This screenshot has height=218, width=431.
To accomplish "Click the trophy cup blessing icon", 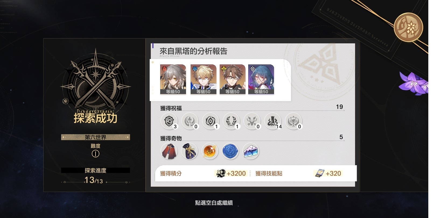I will pos(293,121).
